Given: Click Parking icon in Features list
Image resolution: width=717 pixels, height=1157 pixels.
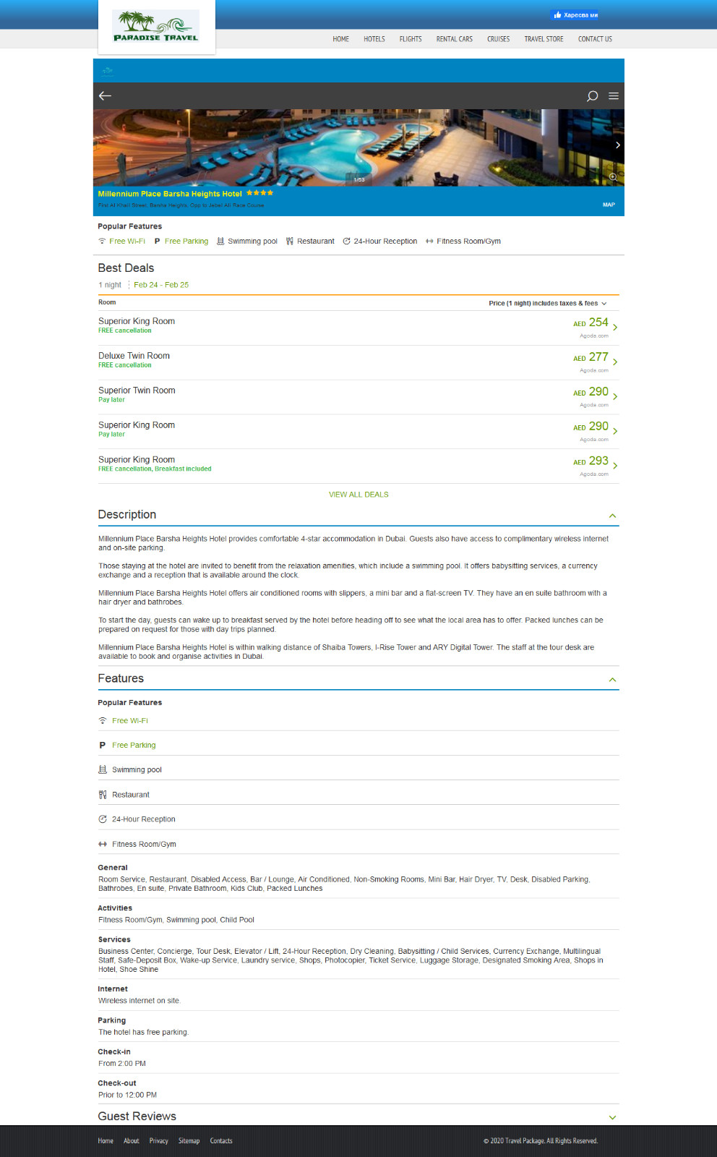Looking at the screenshot, I should point(103,746).
